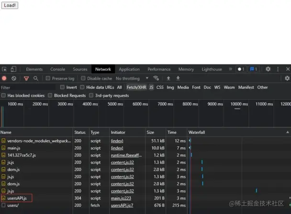
Task: Open the DevTools three-dot menu
Action: click(x=278, y=69)
